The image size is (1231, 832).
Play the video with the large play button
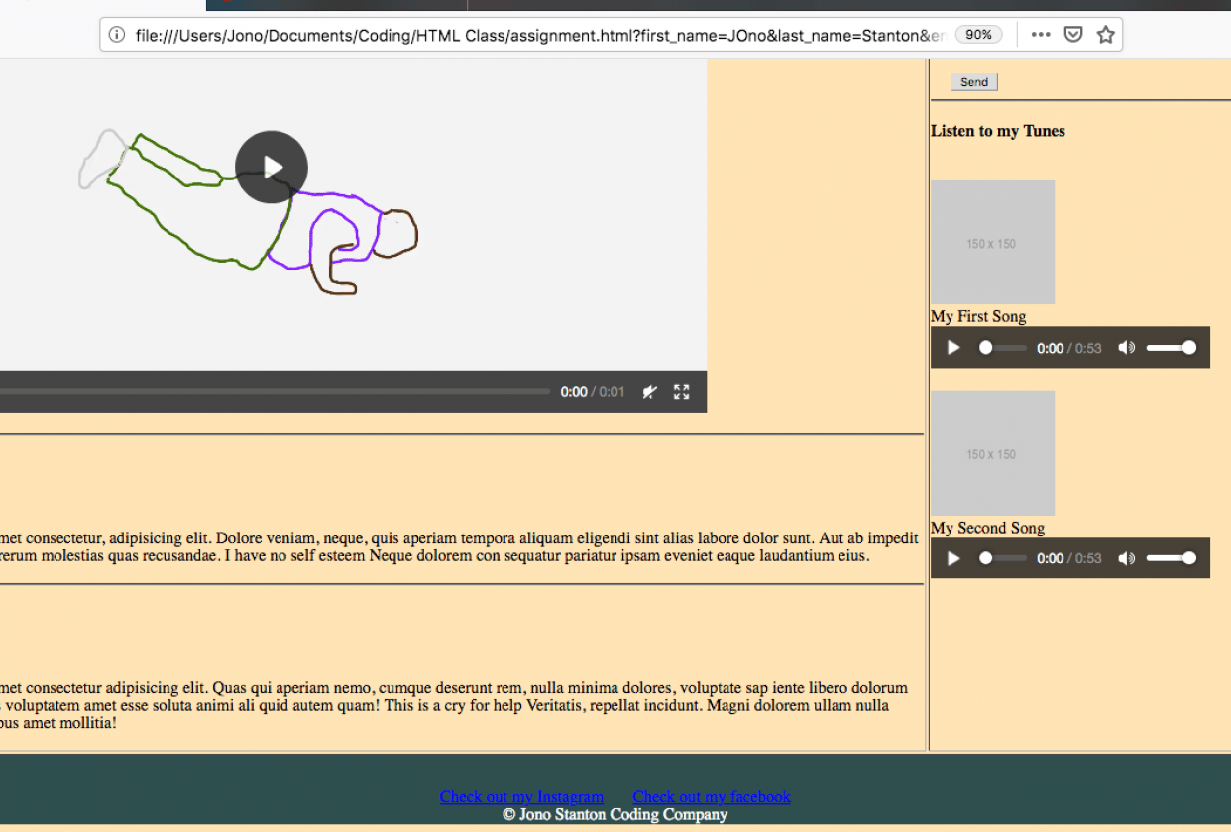[272, 168]
